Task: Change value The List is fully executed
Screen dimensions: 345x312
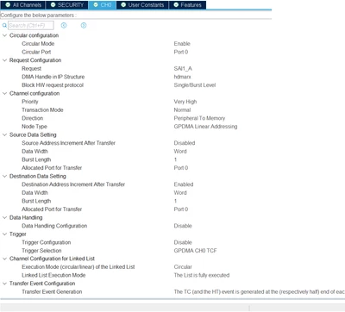Action: point(202,275)
